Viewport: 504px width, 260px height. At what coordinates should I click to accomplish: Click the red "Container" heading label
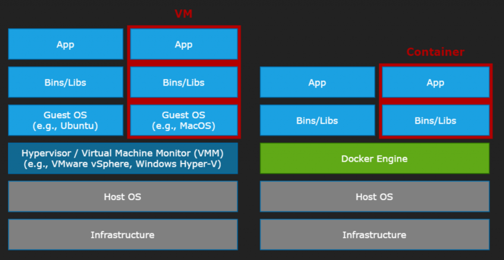click(435, 52)
